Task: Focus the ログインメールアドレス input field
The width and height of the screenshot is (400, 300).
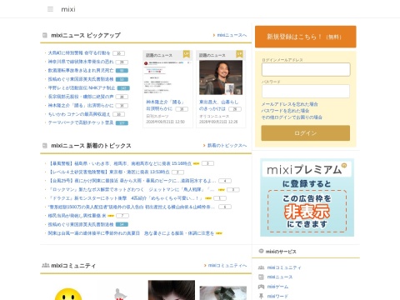Action: pos(306,69)
